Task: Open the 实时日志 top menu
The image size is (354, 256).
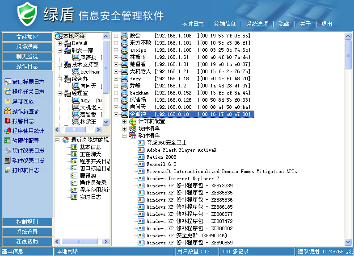Action: click(x=193, y=24)
